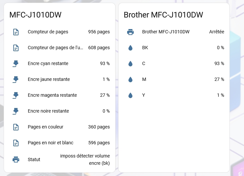This screenshot has height=176, width=244.
Task: Click the Y ink droplet icon
Action: 130,95
